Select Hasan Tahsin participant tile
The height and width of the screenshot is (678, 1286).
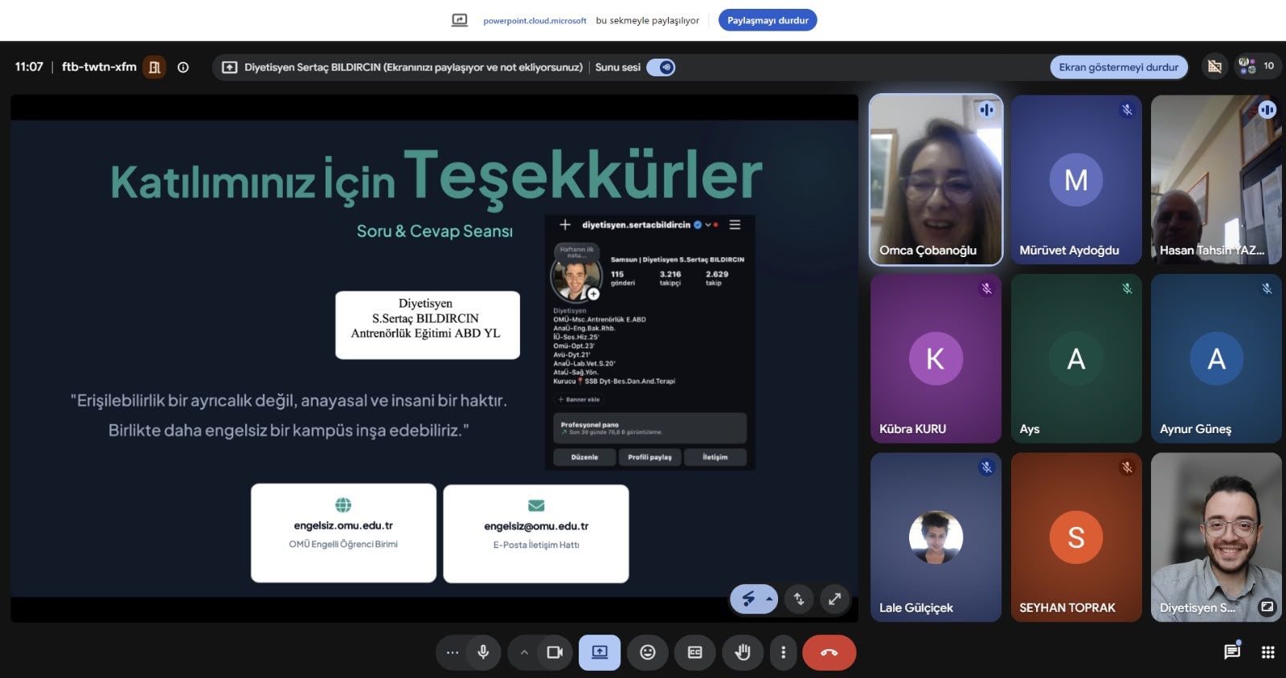click(x=1216, y=180)
